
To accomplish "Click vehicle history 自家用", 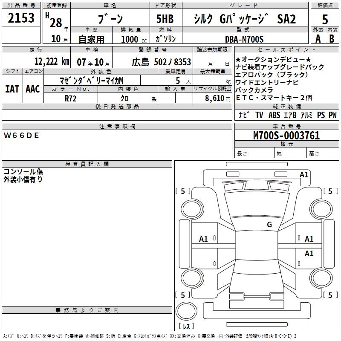I will point(91,39).
